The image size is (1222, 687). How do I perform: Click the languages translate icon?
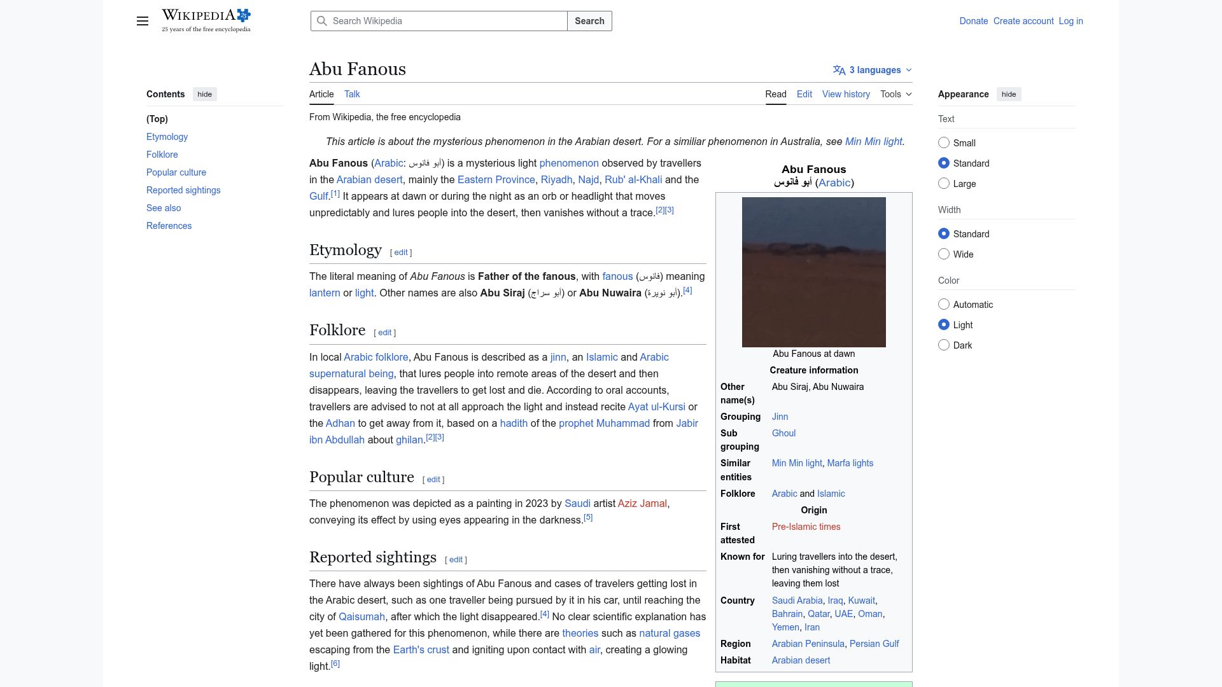point(839,70)
